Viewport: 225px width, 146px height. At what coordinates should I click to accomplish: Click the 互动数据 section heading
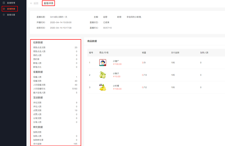coord(38,98)
